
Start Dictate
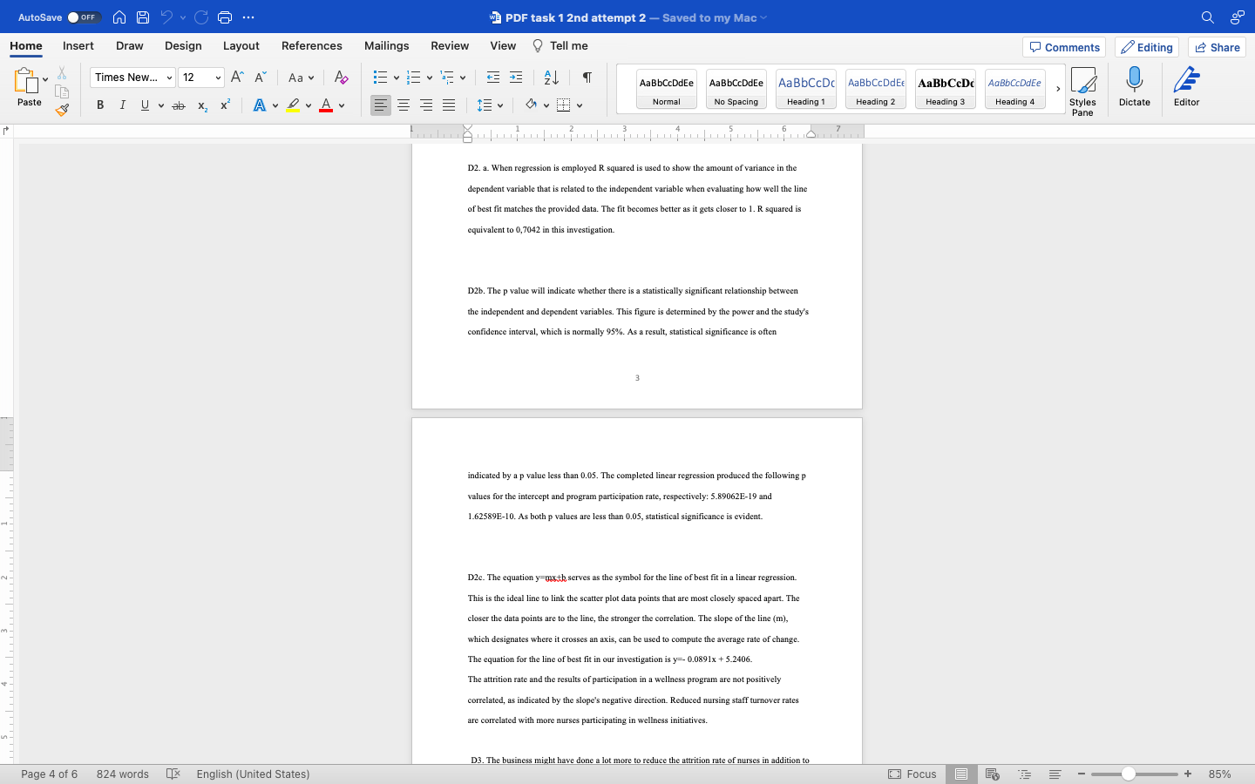tap(1134, 87)
